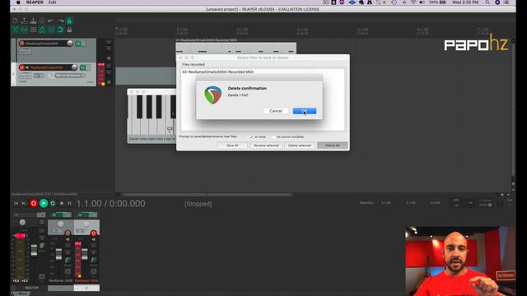Click the transport Pause button
Viewport: 527px width, 296px height.
click(x=69, y=203)
